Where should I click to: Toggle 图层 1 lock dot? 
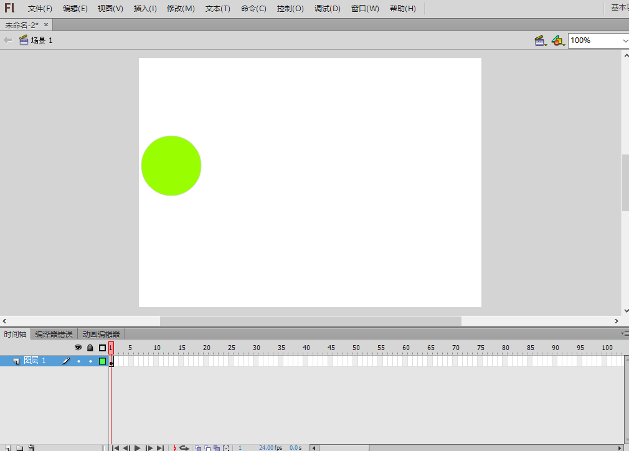91,361
